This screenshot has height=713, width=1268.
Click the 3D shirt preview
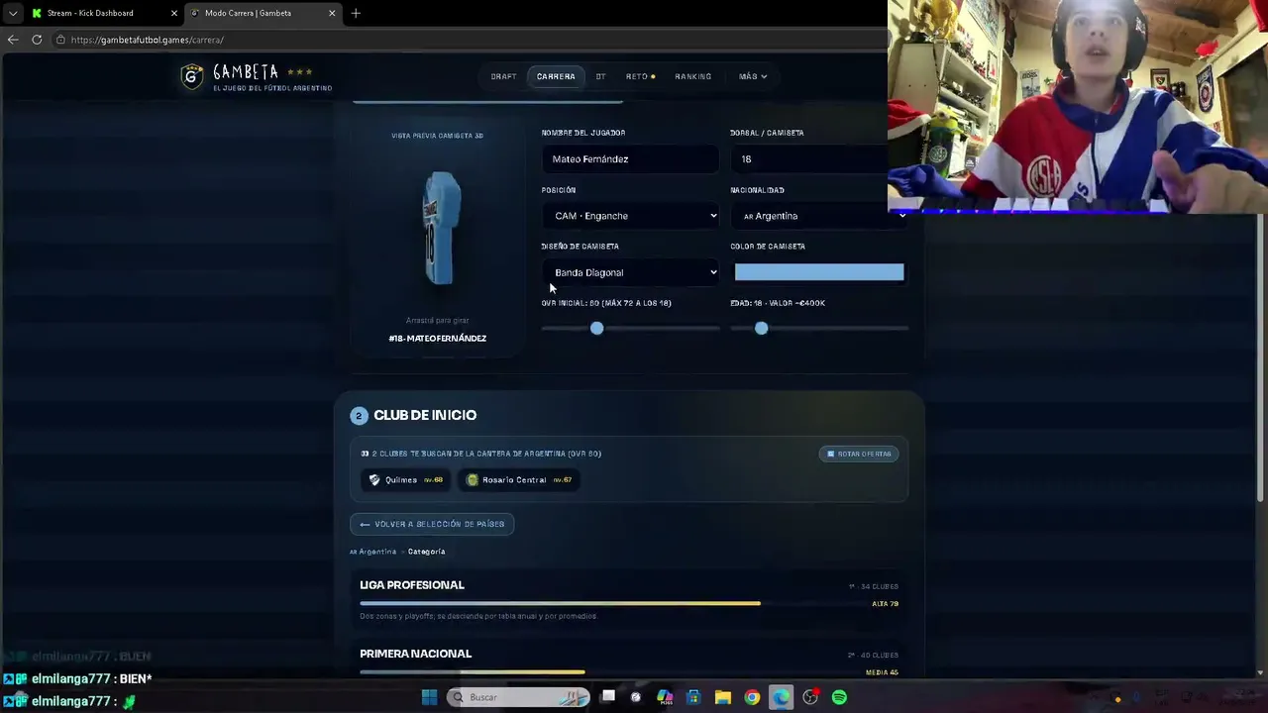click(440, 229)
